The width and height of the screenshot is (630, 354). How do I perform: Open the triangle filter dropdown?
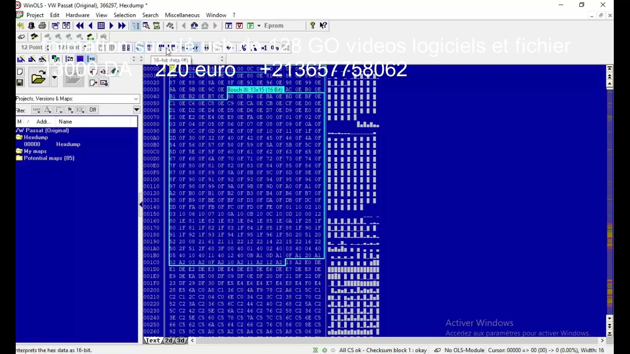[x=48, y=110]
